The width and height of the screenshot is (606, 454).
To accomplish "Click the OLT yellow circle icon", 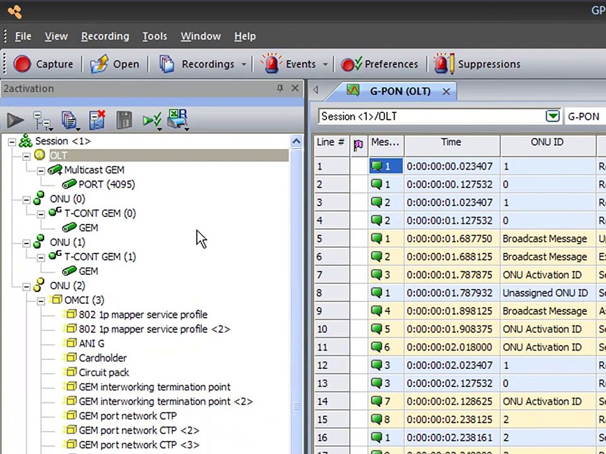I will (x=39, y=155).
